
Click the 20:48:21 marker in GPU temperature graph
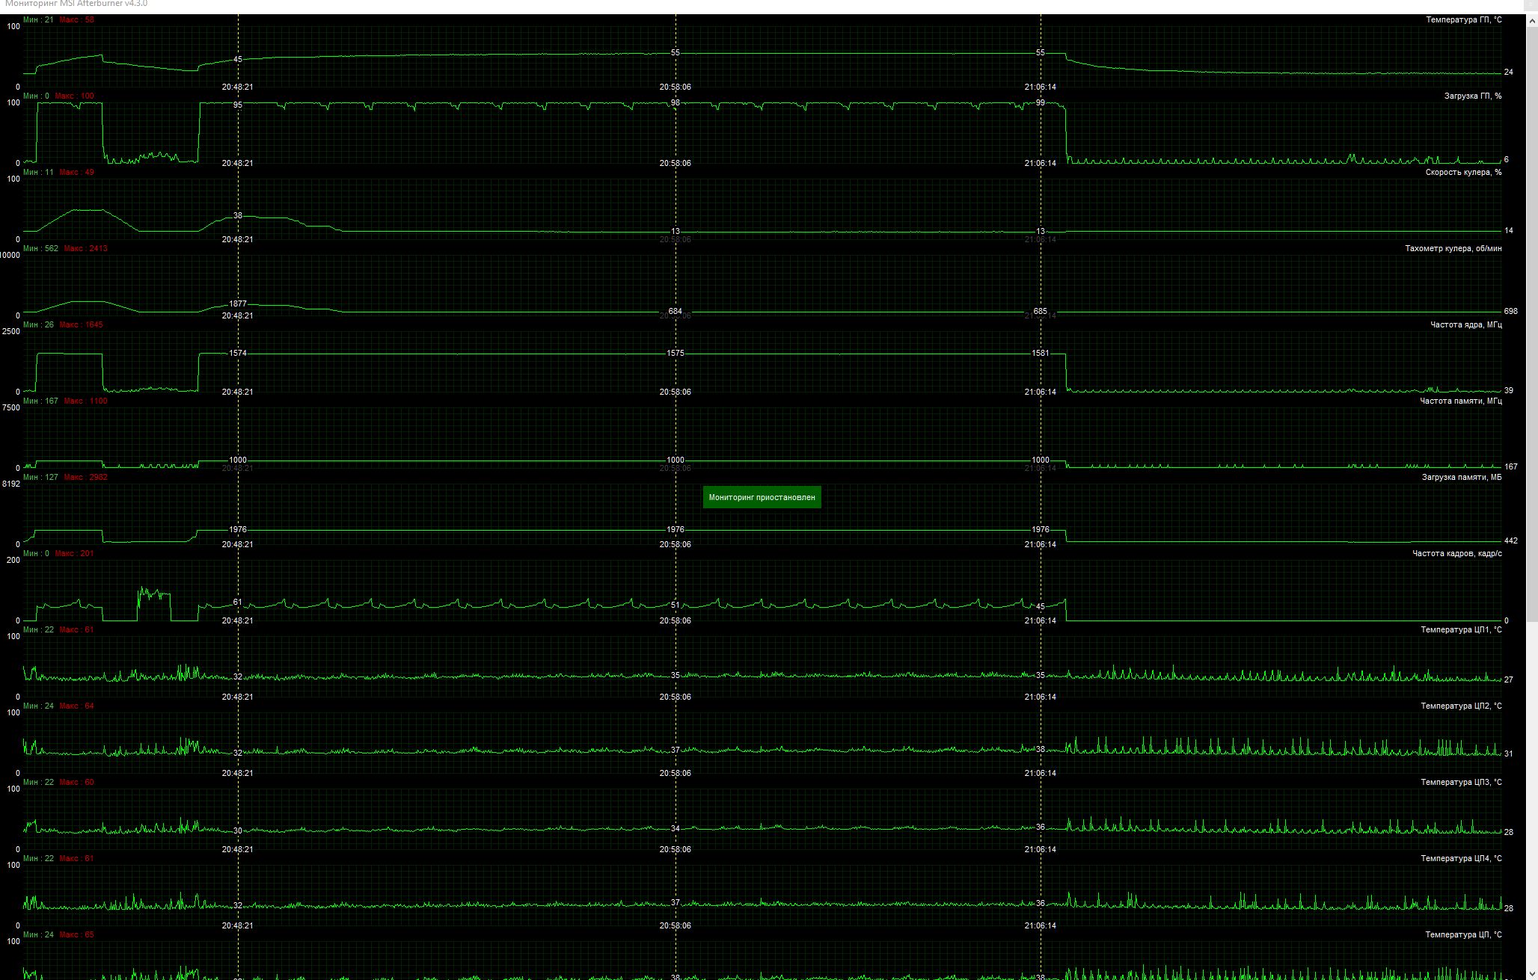coord(237,87)
